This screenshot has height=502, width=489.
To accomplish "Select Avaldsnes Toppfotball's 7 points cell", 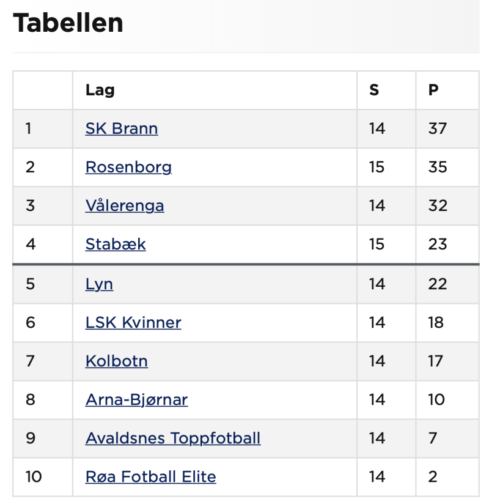I will tap(433, 438).
